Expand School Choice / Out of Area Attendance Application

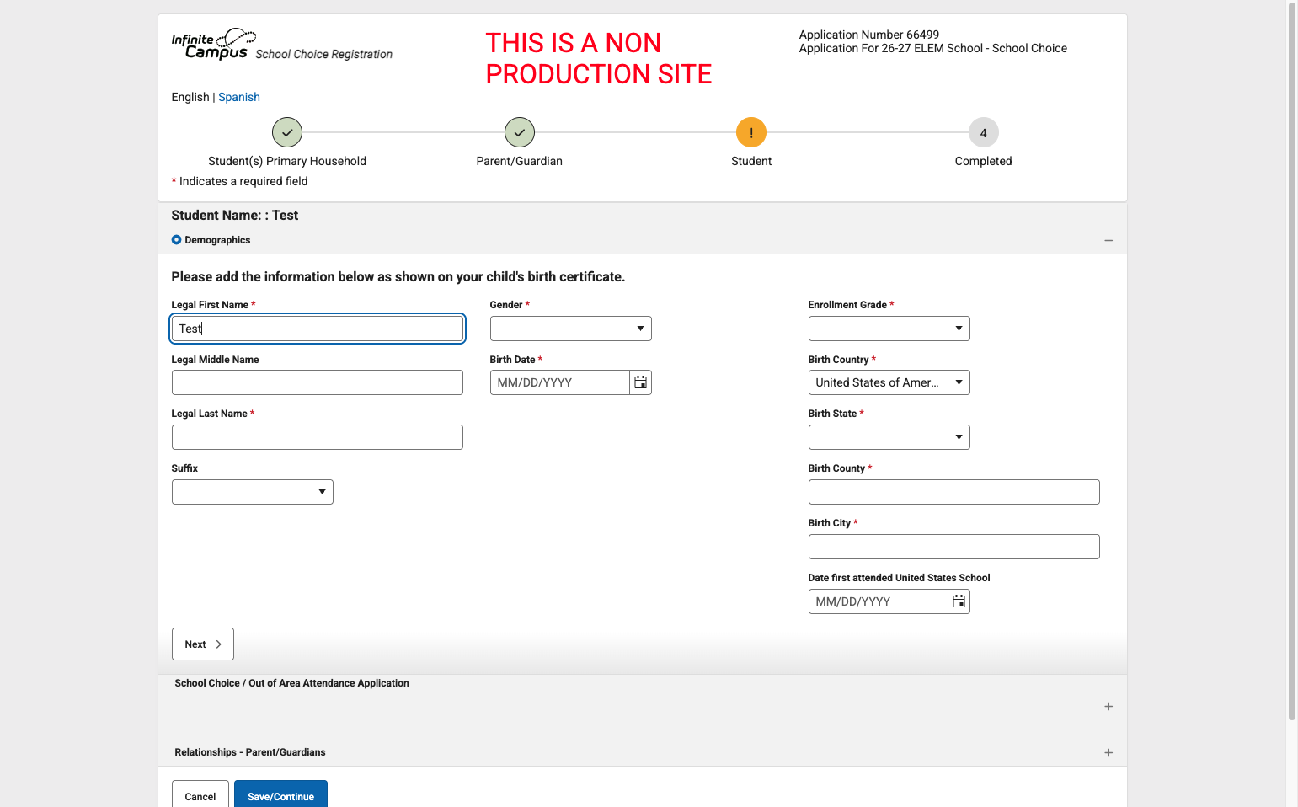(1108, 707)
